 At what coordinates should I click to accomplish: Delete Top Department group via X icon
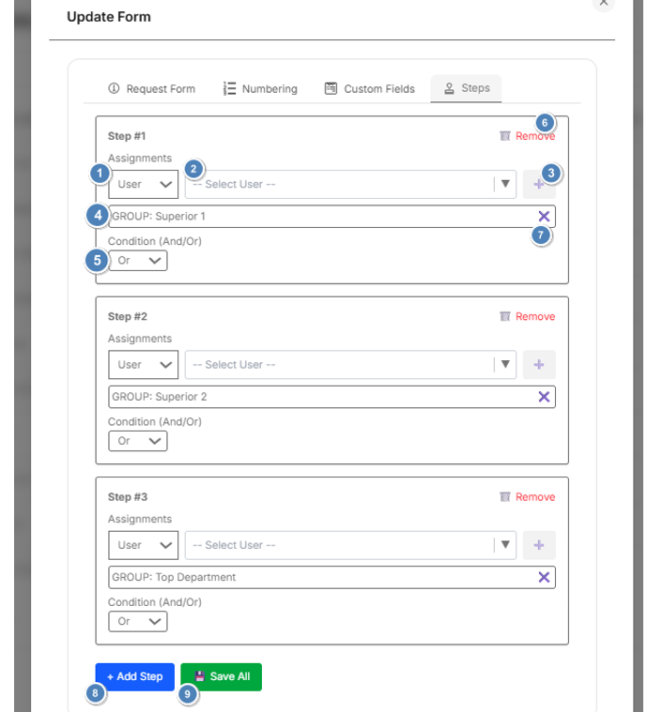[544, 577]
